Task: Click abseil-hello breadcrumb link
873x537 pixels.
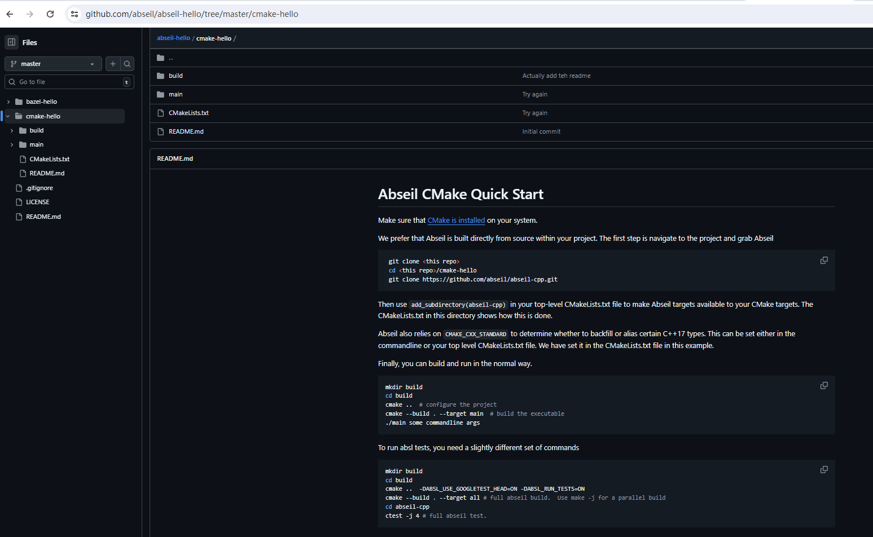Action: click(x=173, y=38)
